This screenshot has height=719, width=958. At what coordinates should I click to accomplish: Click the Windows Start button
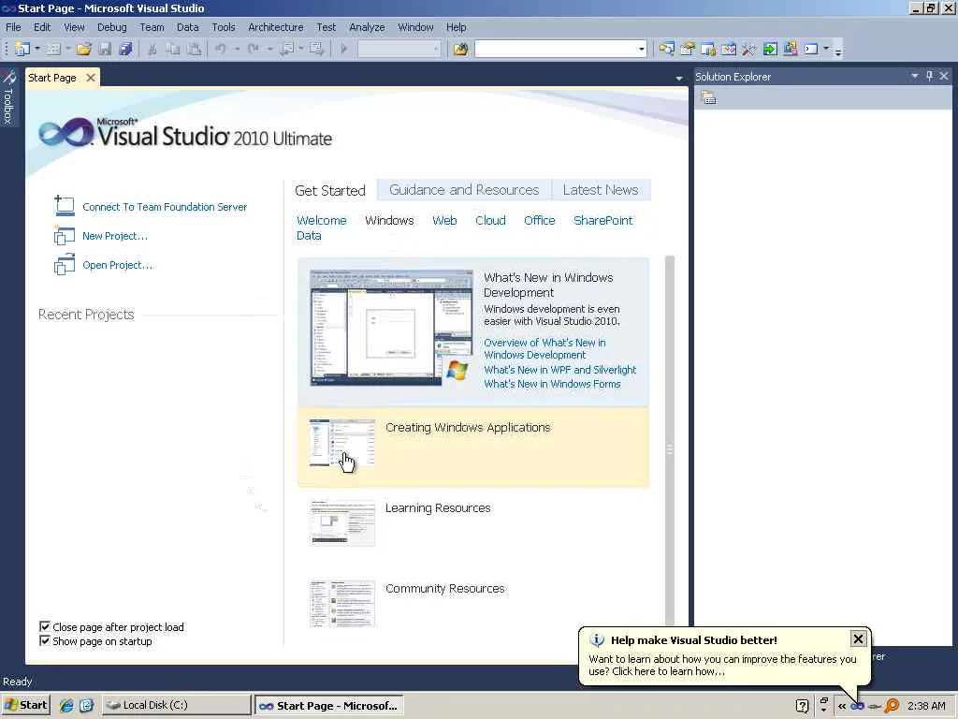tap(25, 706)
